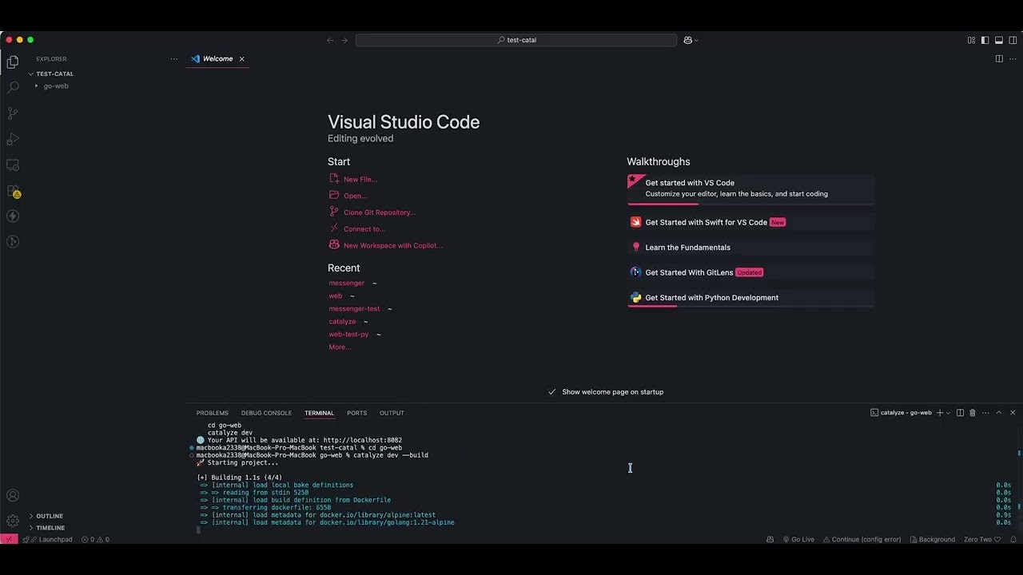This screenshot has width=1023, height=575.
Task: Click New Workspace with Copilot... link
Action: [393, 246]
